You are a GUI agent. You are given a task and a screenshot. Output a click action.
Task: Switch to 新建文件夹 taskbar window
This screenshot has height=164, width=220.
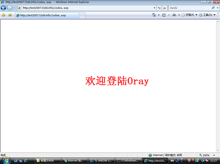pyautogui.click(x=47, y=161)
